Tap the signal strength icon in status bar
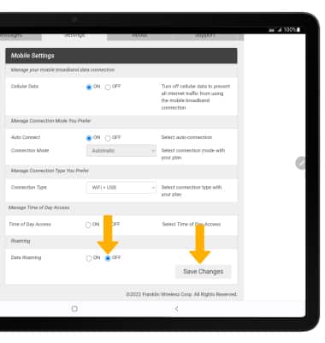The image size is (325, 343). coord(280,30)
